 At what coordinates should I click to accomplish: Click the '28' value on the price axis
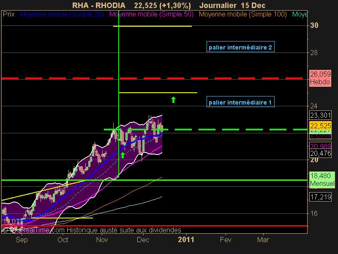click(313, 52)
